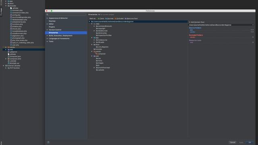Open the Preferences help button
258x145 pixels.
pyautogui.click(x=48, y=142)
